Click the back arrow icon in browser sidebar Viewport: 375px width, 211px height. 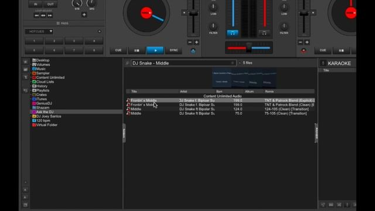(25, 91)
